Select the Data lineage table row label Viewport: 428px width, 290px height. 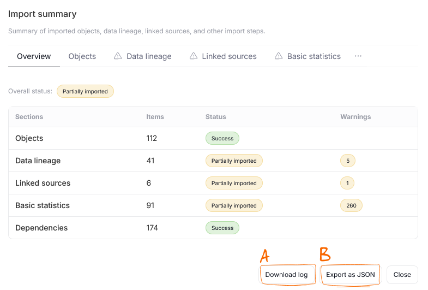tap(38, 161)
